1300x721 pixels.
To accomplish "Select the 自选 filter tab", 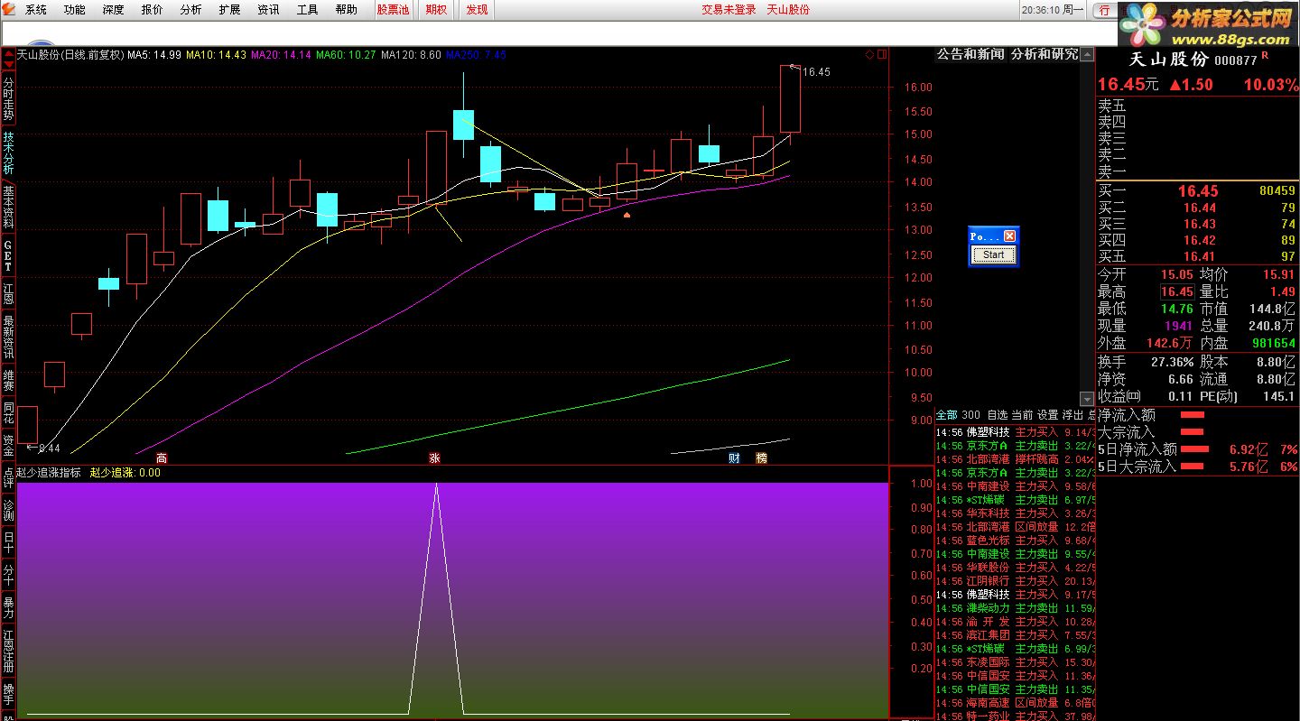I will click(997, 415).
